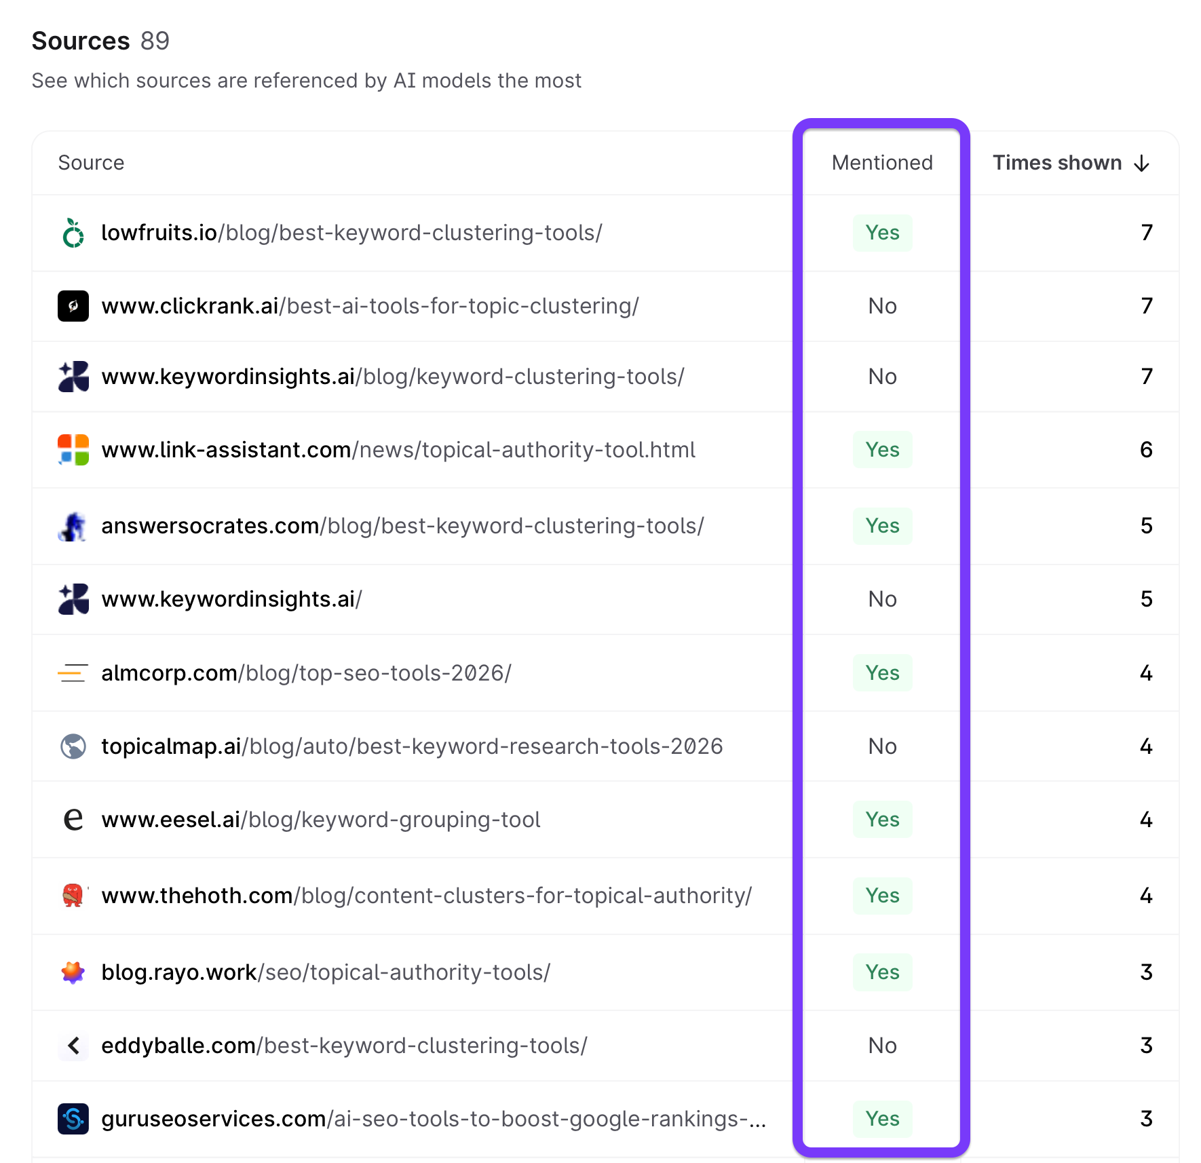Open the eddyballe.com keyword clustering tools link
This screenshot has width=1201, height=1163.
point(344,1046)
